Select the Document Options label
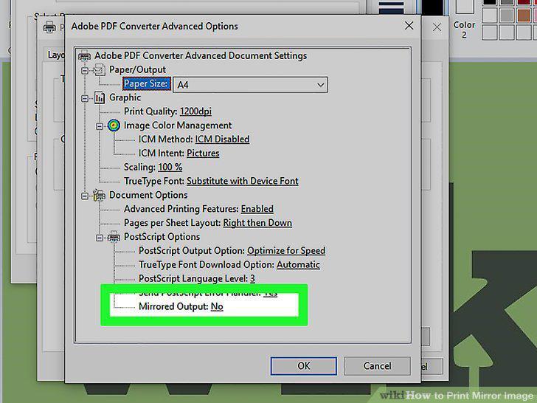This screenshot has height=403, width=537. [x=148, y=195]
